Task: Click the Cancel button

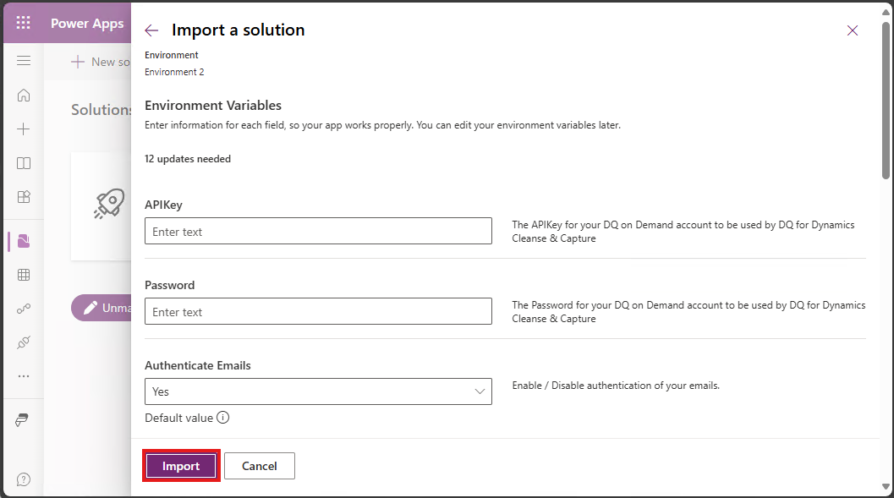Action: point(260,466)
